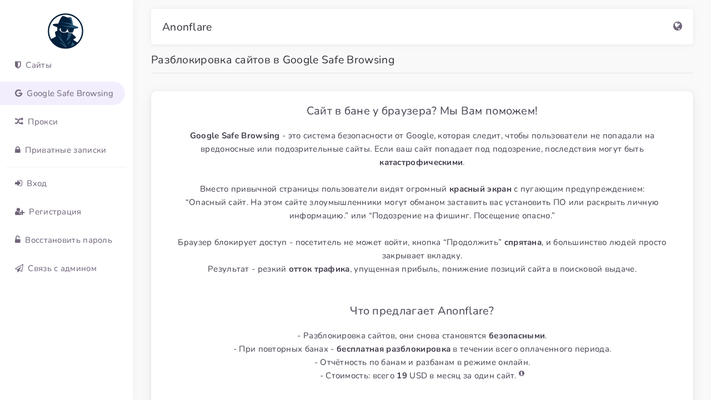This screenshot has width=711, height=400.
Task: Open Связь с админом
Action: pyautogui.click(x=62, y=268)
